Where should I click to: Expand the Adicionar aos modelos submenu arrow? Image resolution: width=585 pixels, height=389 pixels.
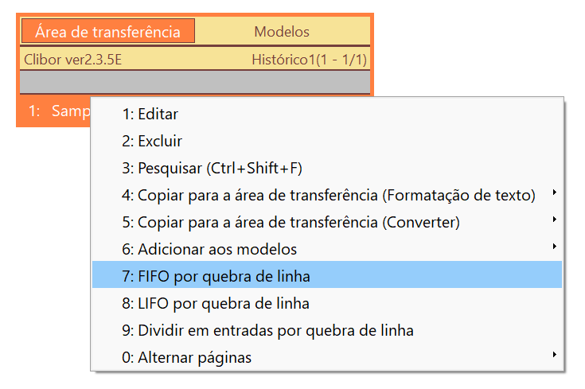555,246
